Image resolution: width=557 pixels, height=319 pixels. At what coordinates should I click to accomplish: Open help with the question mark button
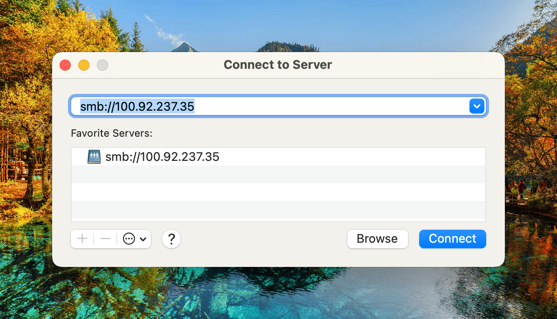(x=171, y=239)
